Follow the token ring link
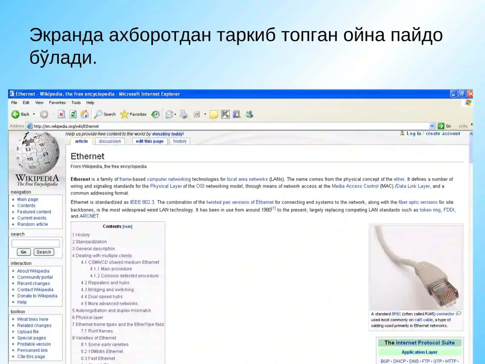The image size is (485, 364). [430, 210]
